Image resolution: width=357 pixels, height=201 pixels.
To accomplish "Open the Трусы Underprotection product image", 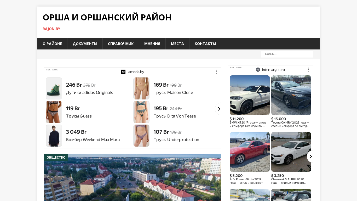I will click(141, 136).
